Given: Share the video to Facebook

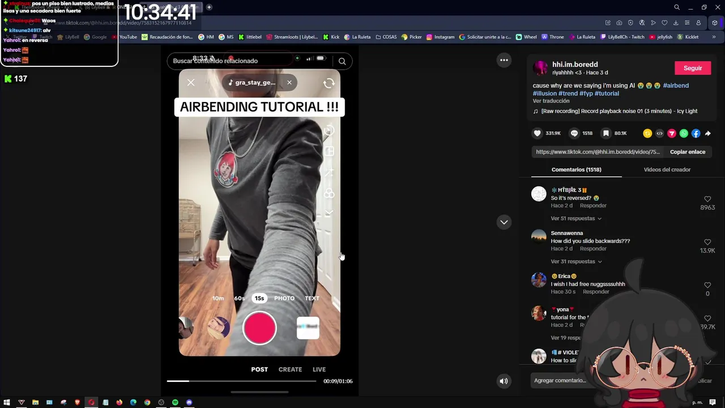Looking at the screenshot, I should [696, 133].
